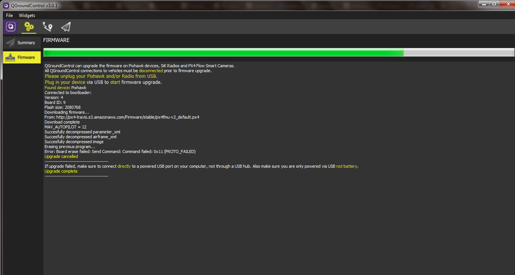Click the 'Board ID: 9' line
Viewport: 515px width, 275px height.
[55, 102]
